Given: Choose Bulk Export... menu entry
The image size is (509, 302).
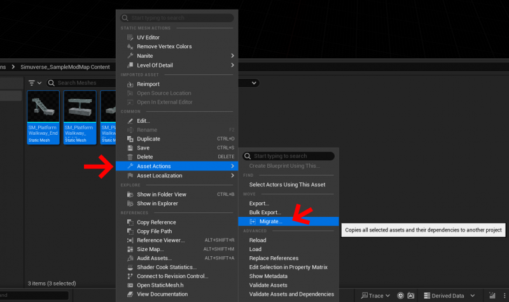Looking at the screenshot, I should pyautogui.click(x=265, y=212).
